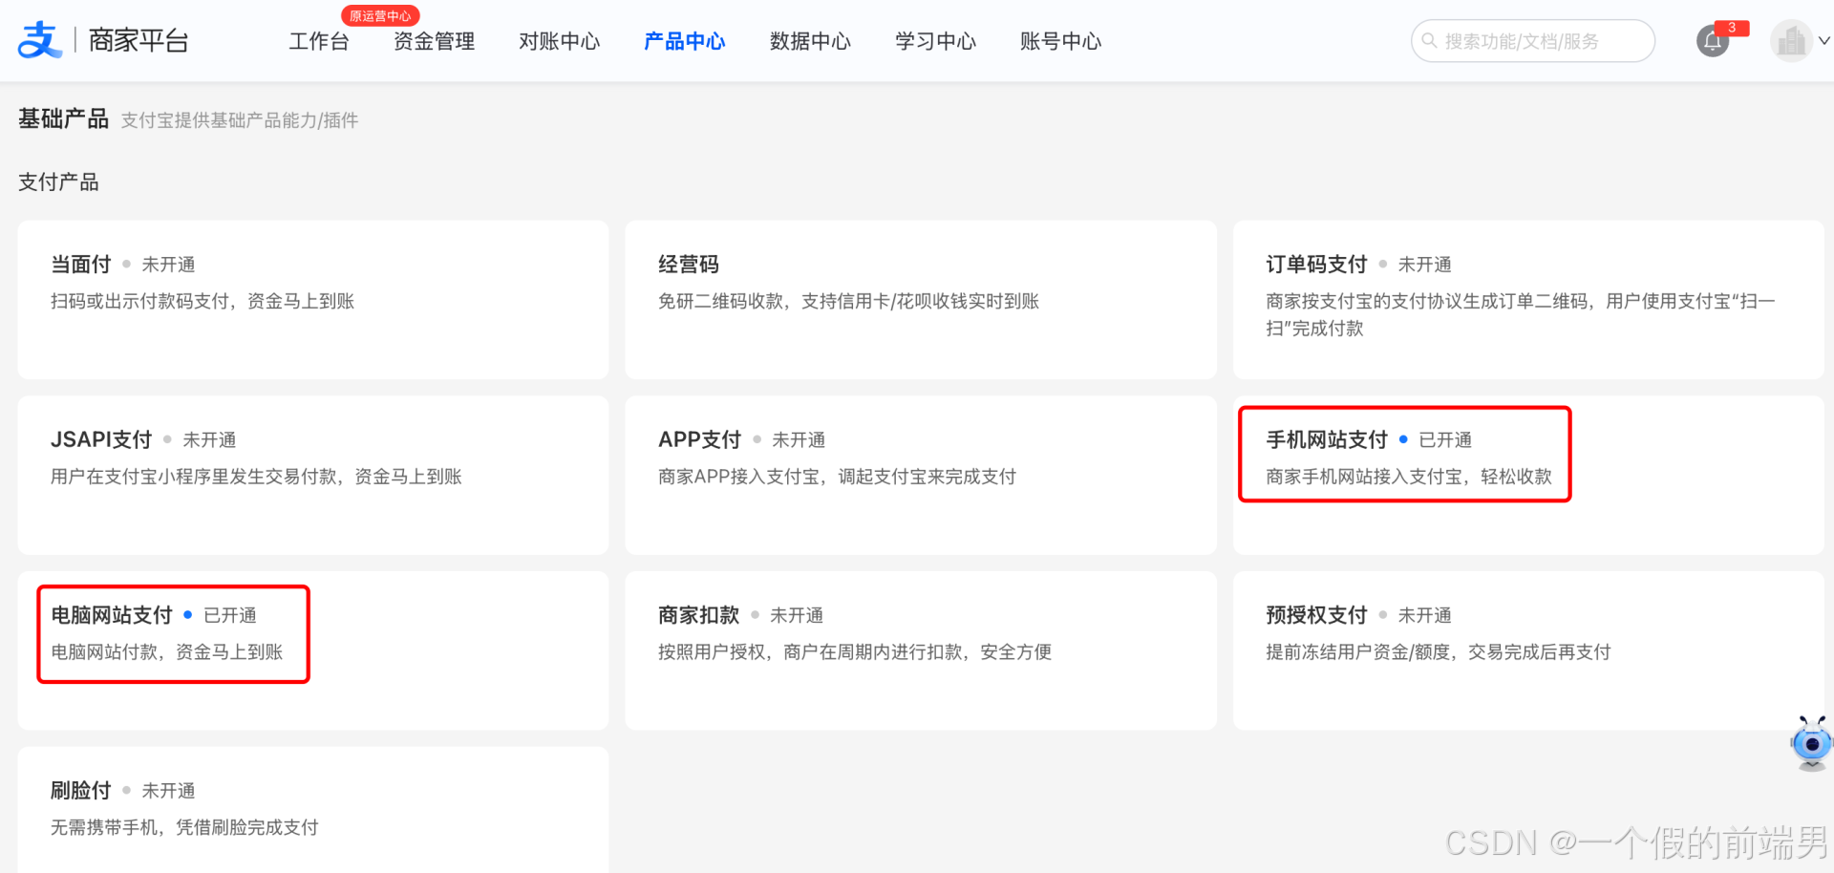Click 已开通 status next to 手机网站支付
This screenshot has width=1834, height=873.
pos(1445,439)
